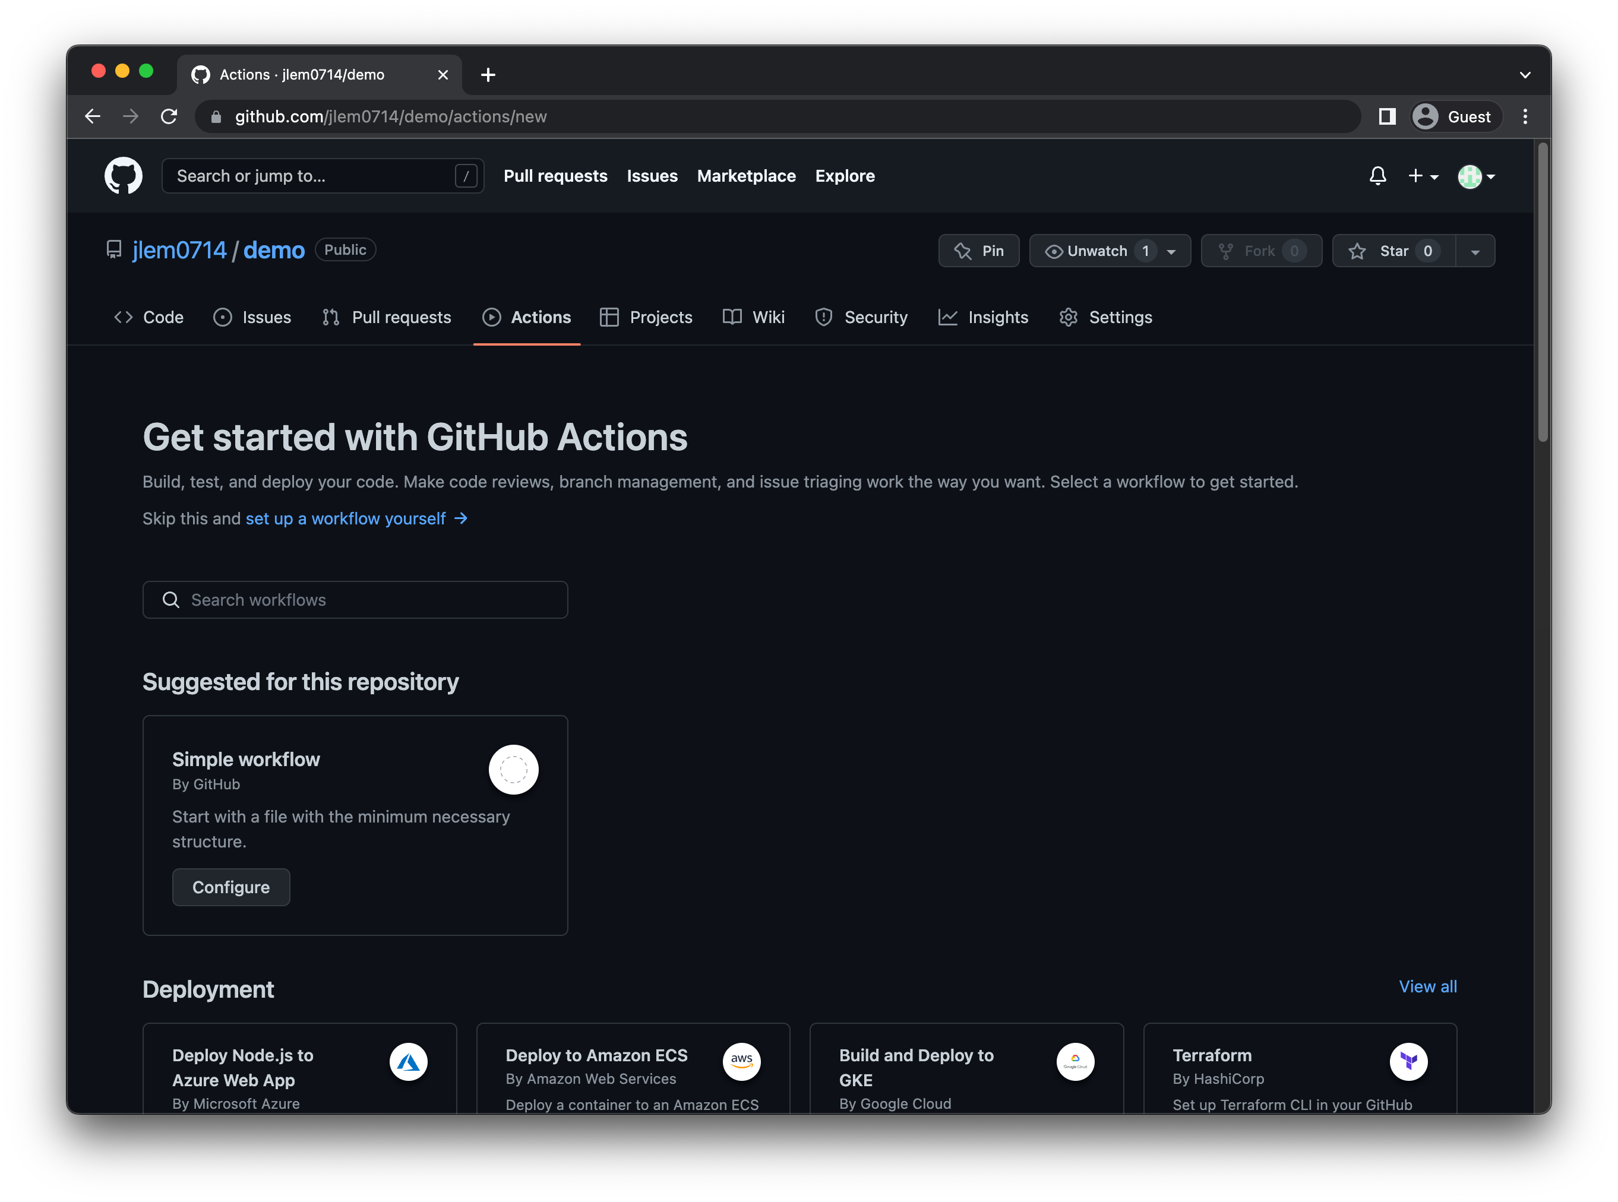Click the plus icon to create new

click(1416, 177)
